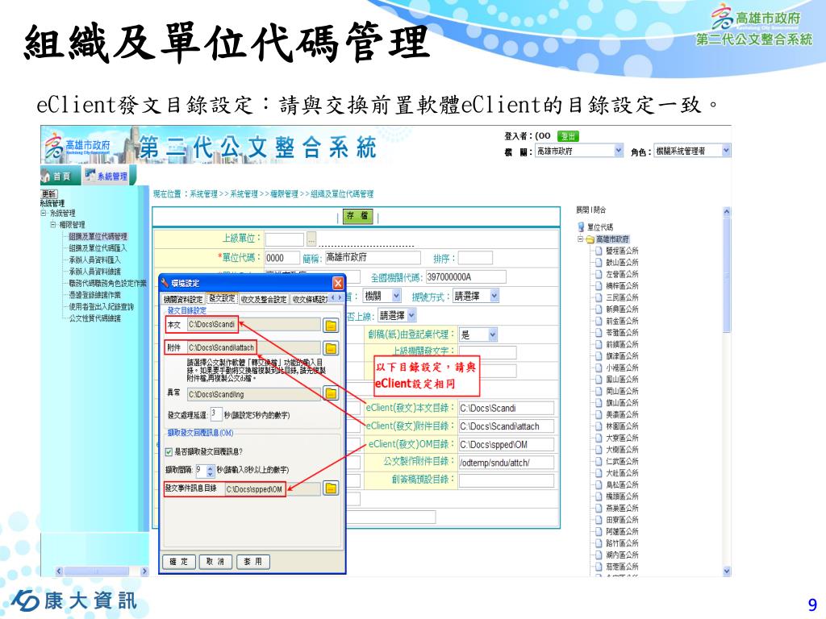The image size is (826, 619).
Task: Switch to 收文條碼設定 tab
Action: (x=310, y=299)
